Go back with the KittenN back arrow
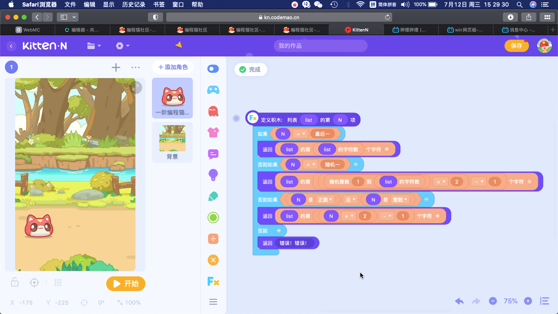 (x=11, y=46)
